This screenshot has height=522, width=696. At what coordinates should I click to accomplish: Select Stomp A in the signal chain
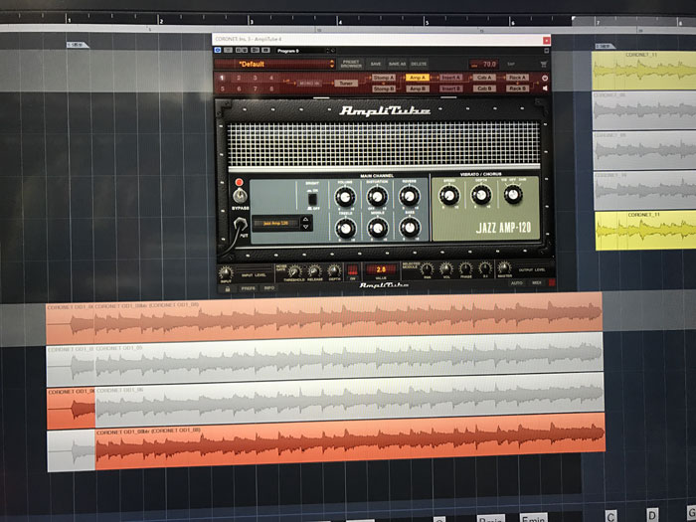click(x=383, y=78)
